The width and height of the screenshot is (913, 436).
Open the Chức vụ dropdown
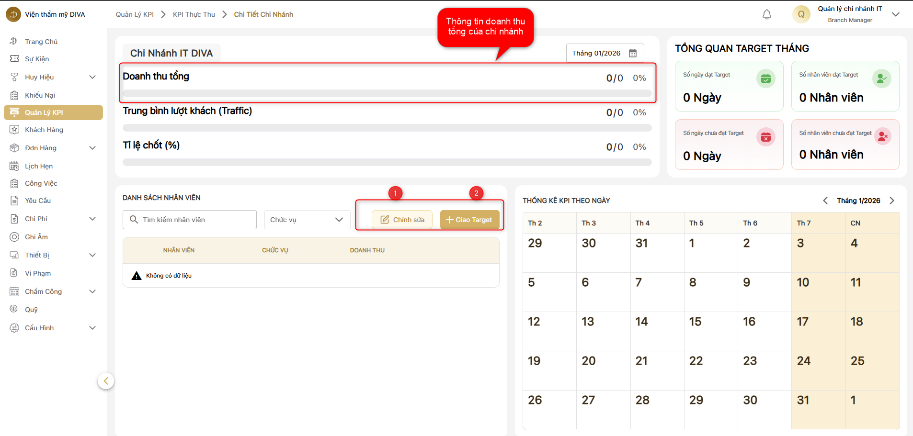307,220
